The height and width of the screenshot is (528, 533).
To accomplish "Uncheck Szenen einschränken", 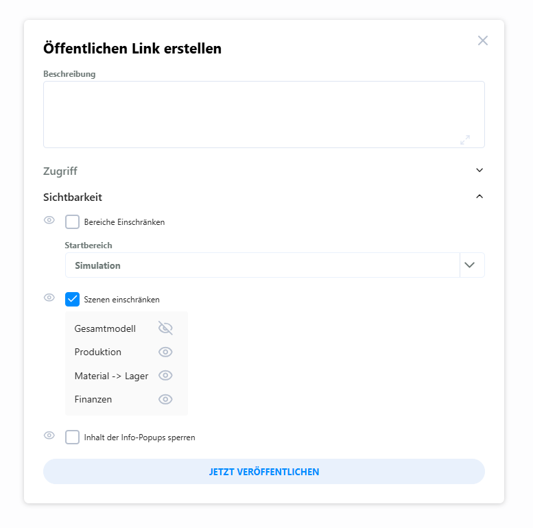I will click(73, 300).
